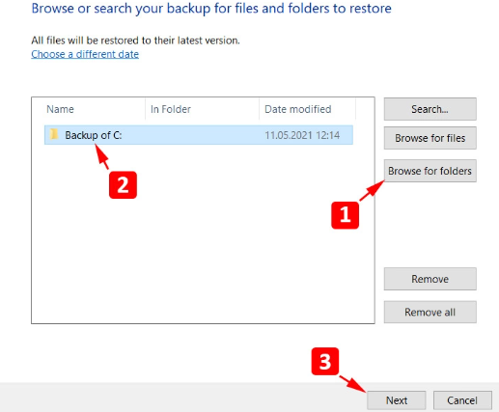
Task: Click the red number 3 badge
Action: click(325, 361)
